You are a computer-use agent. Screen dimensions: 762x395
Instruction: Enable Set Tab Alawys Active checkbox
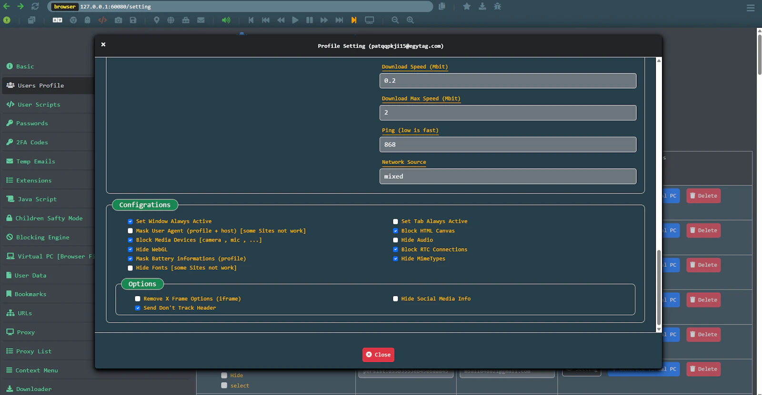pos(395,222)
